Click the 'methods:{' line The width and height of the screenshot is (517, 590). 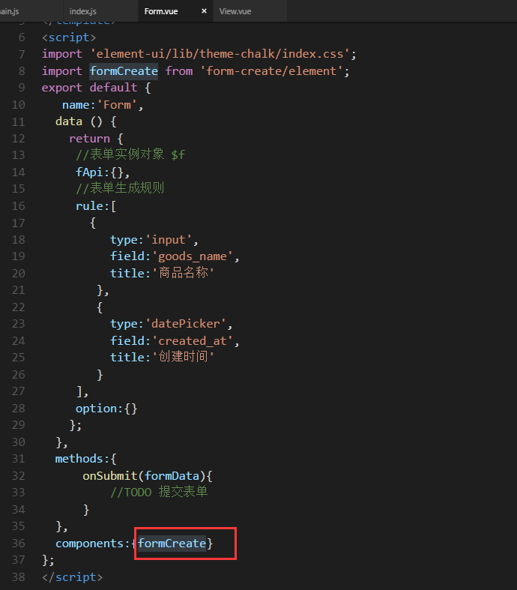tap(85, 459)
